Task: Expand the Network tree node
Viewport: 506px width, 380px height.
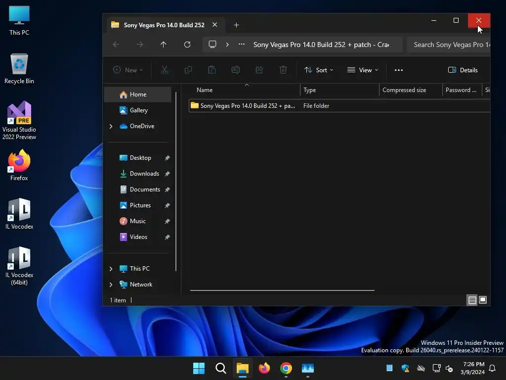Action: click(111, 285)
